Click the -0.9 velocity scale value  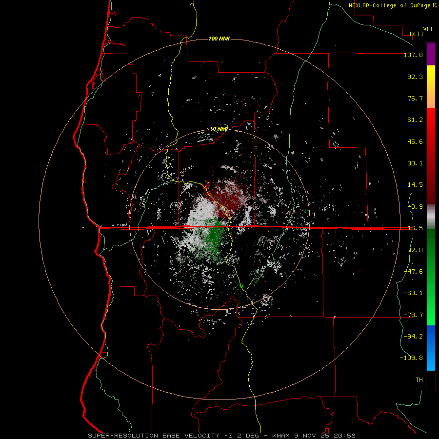tap(415, 207)
